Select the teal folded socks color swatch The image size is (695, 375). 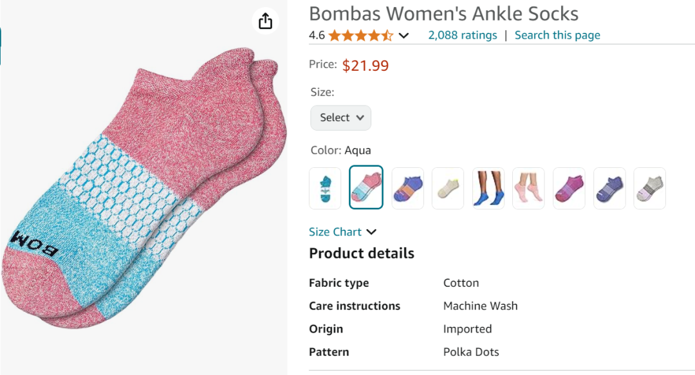pyautogui.click(x=325, y=188)
